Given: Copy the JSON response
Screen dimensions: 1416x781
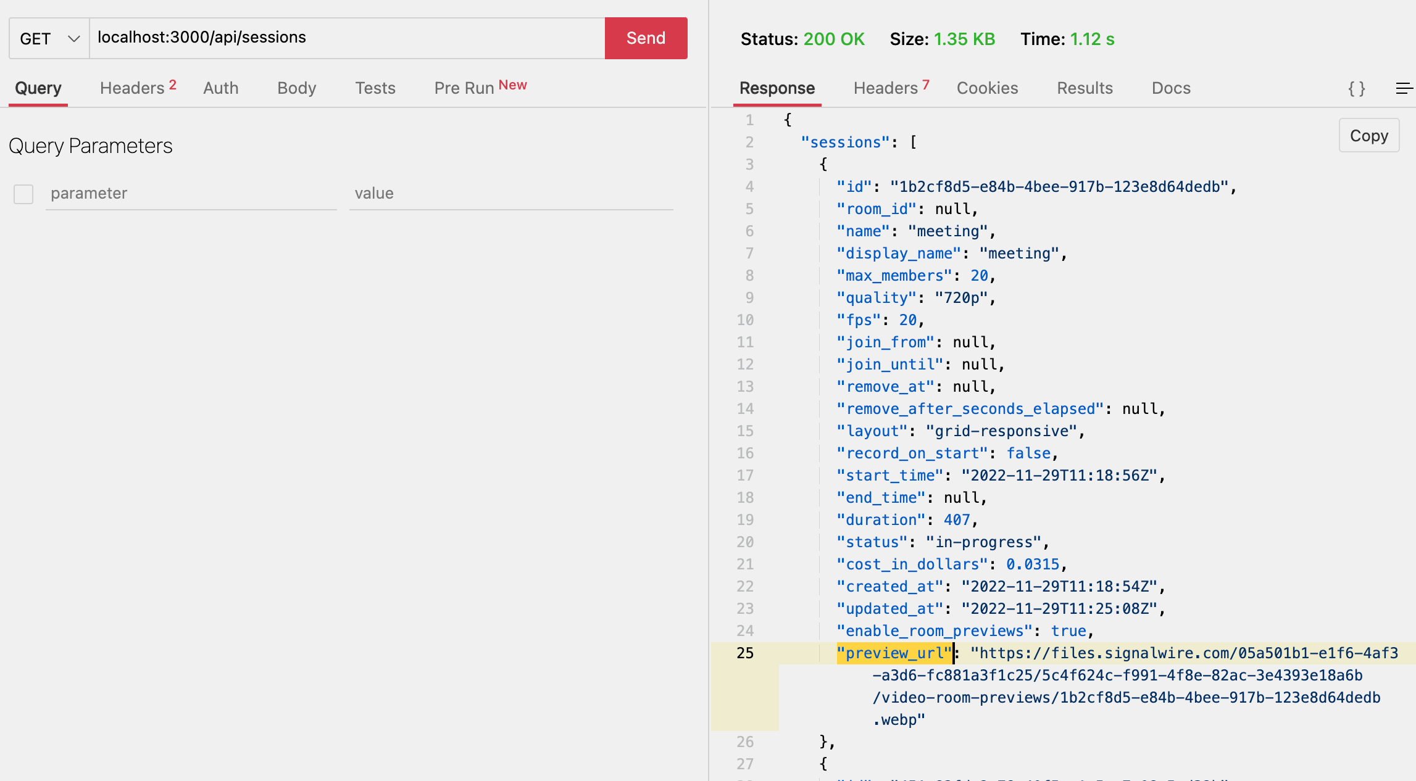Looking at the screenshot, I should pyautogui.click(x=1369, y=135).
